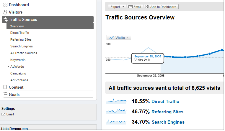Click the 46.75% Referring Sites link

(x=167, y=112)
